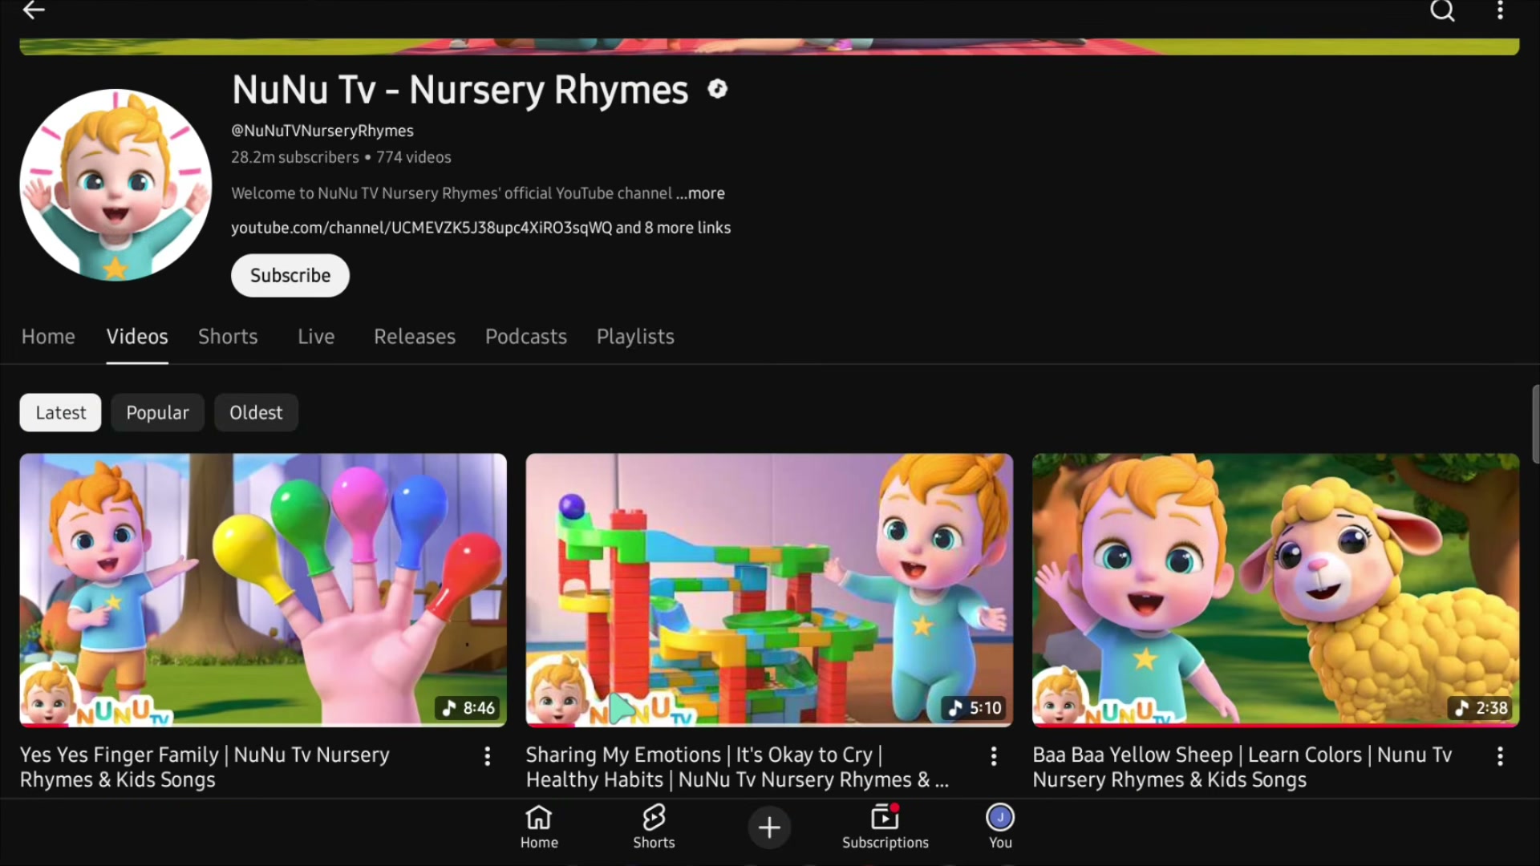1540x866 pixels.
Task: Open the Podcasts tab
Action: (526, 337)
